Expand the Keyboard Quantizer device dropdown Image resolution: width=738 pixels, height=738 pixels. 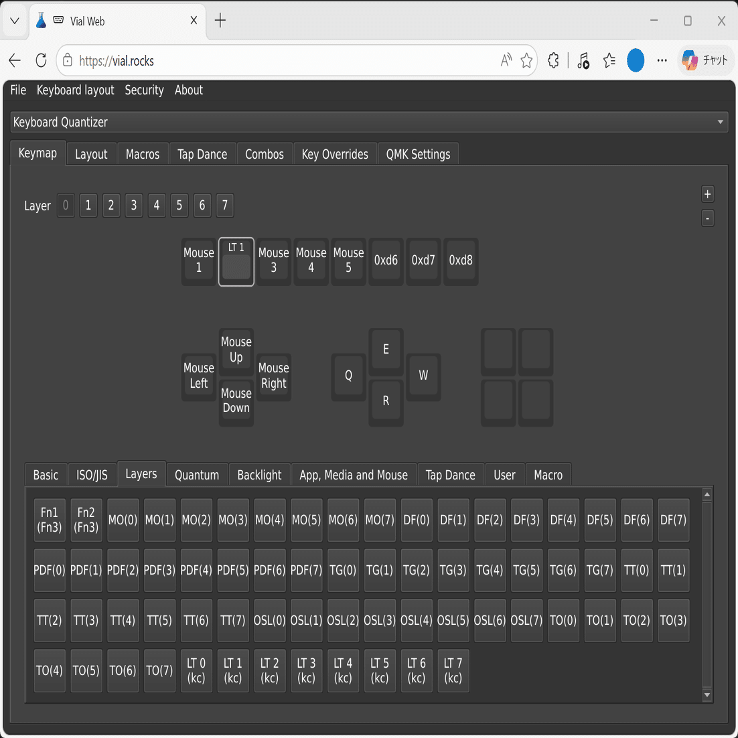tap(369, 122)
